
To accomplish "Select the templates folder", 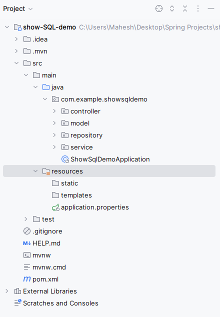I will tap(76, 195).
